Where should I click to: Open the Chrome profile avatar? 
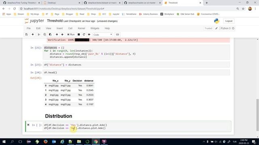coord(250,9)
